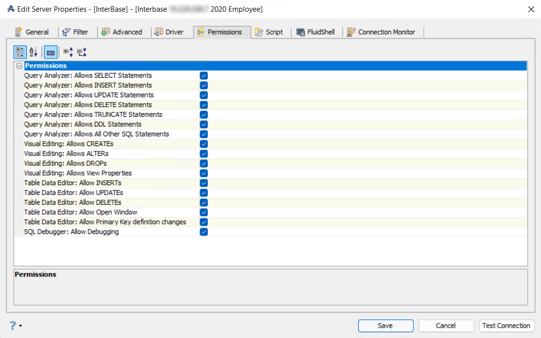Uncheck Table Data Editor Allow INSERTs

[x=204, y=183]
